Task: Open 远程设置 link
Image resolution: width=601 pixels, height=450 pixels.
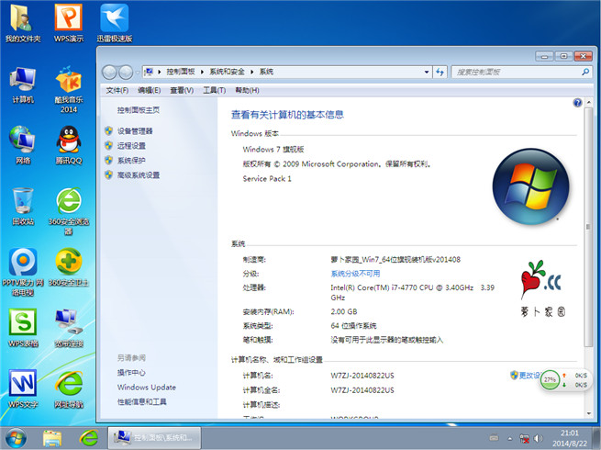Action: tap(131, 146)
